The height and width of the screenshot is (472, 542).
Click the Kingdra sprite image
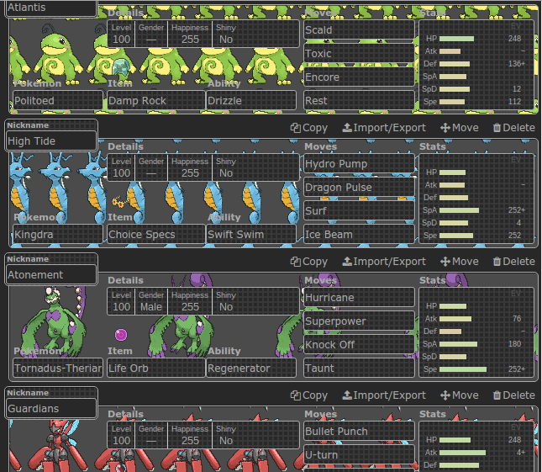(x=55, y=187)
